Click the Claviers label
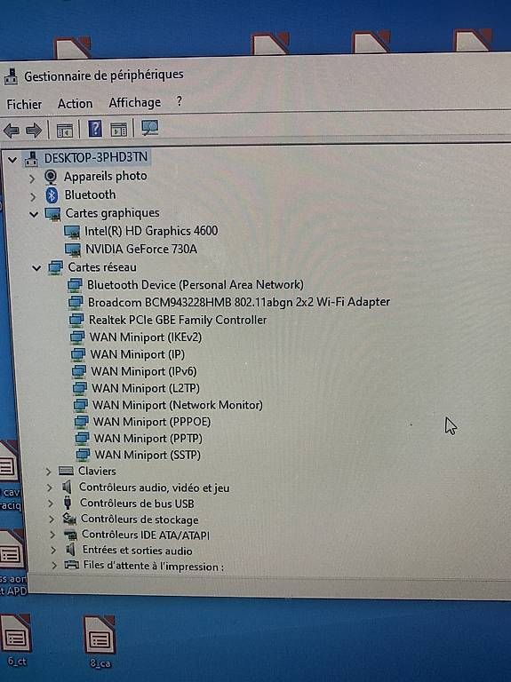The image size is (511, 682). (x=97, y=471)
